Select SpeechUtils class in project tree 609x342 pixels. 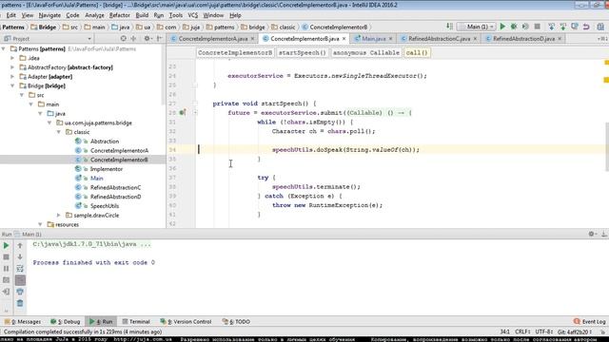click(105, 206)
